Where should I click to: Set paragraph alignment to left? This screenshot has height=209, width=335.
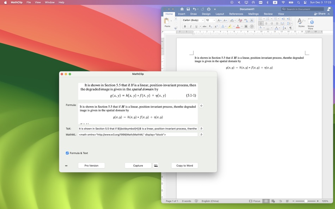(261, 24)
